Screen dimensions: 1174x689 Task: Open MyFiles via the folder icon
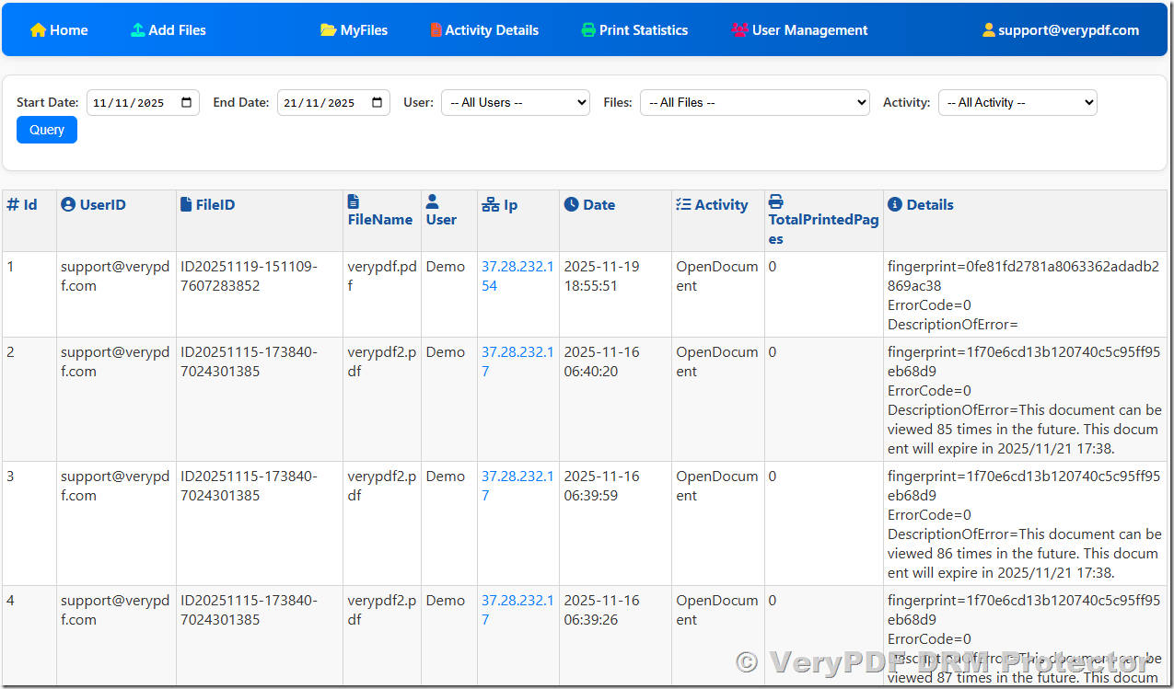coord(330,29)
